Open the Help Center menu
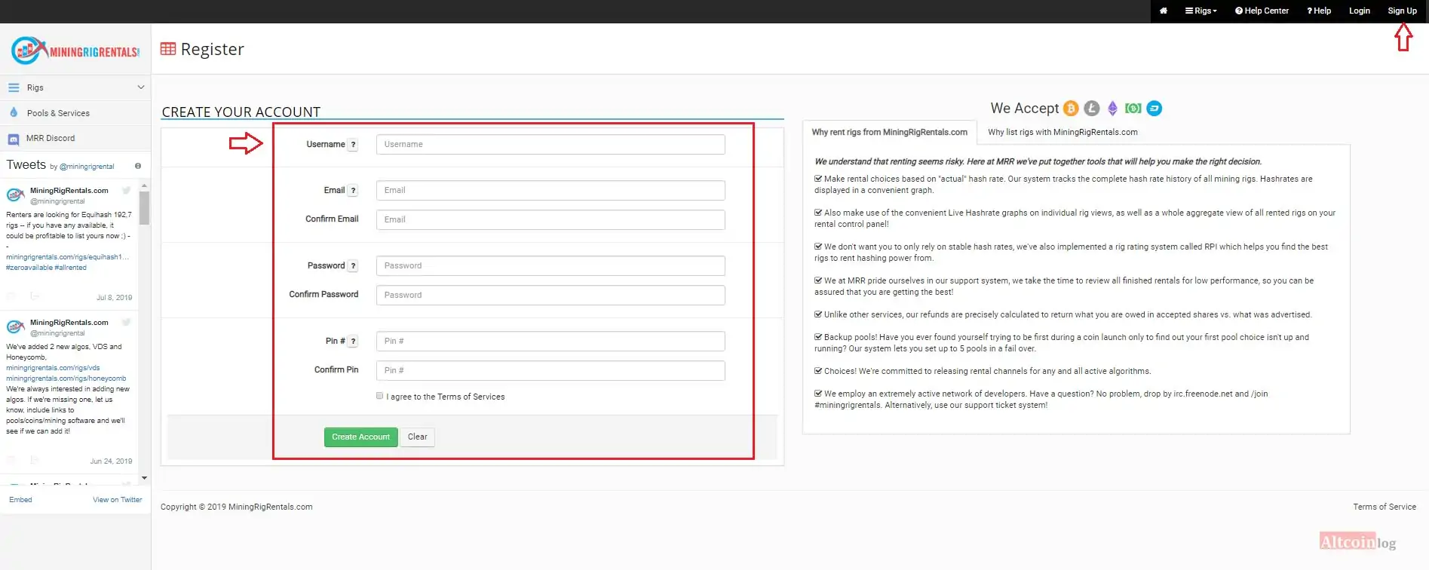Viewport: 1429px width, 570px height. pos(1262,11)
